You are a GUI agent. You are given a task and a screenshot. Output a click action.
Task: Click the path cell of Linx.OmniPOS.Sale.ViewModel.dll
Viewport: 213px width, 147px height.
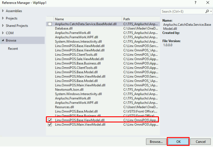[141, 59]
